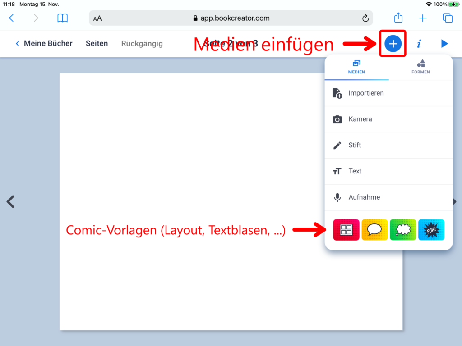Insert the POW! comic sticker
Viewport: 462px width, 346px height.
(x=431, y=230)
